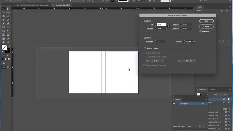233x131 pixels.
Task: Toggle the Adjust Locked Content checkbox
Action: pos(144,65)
